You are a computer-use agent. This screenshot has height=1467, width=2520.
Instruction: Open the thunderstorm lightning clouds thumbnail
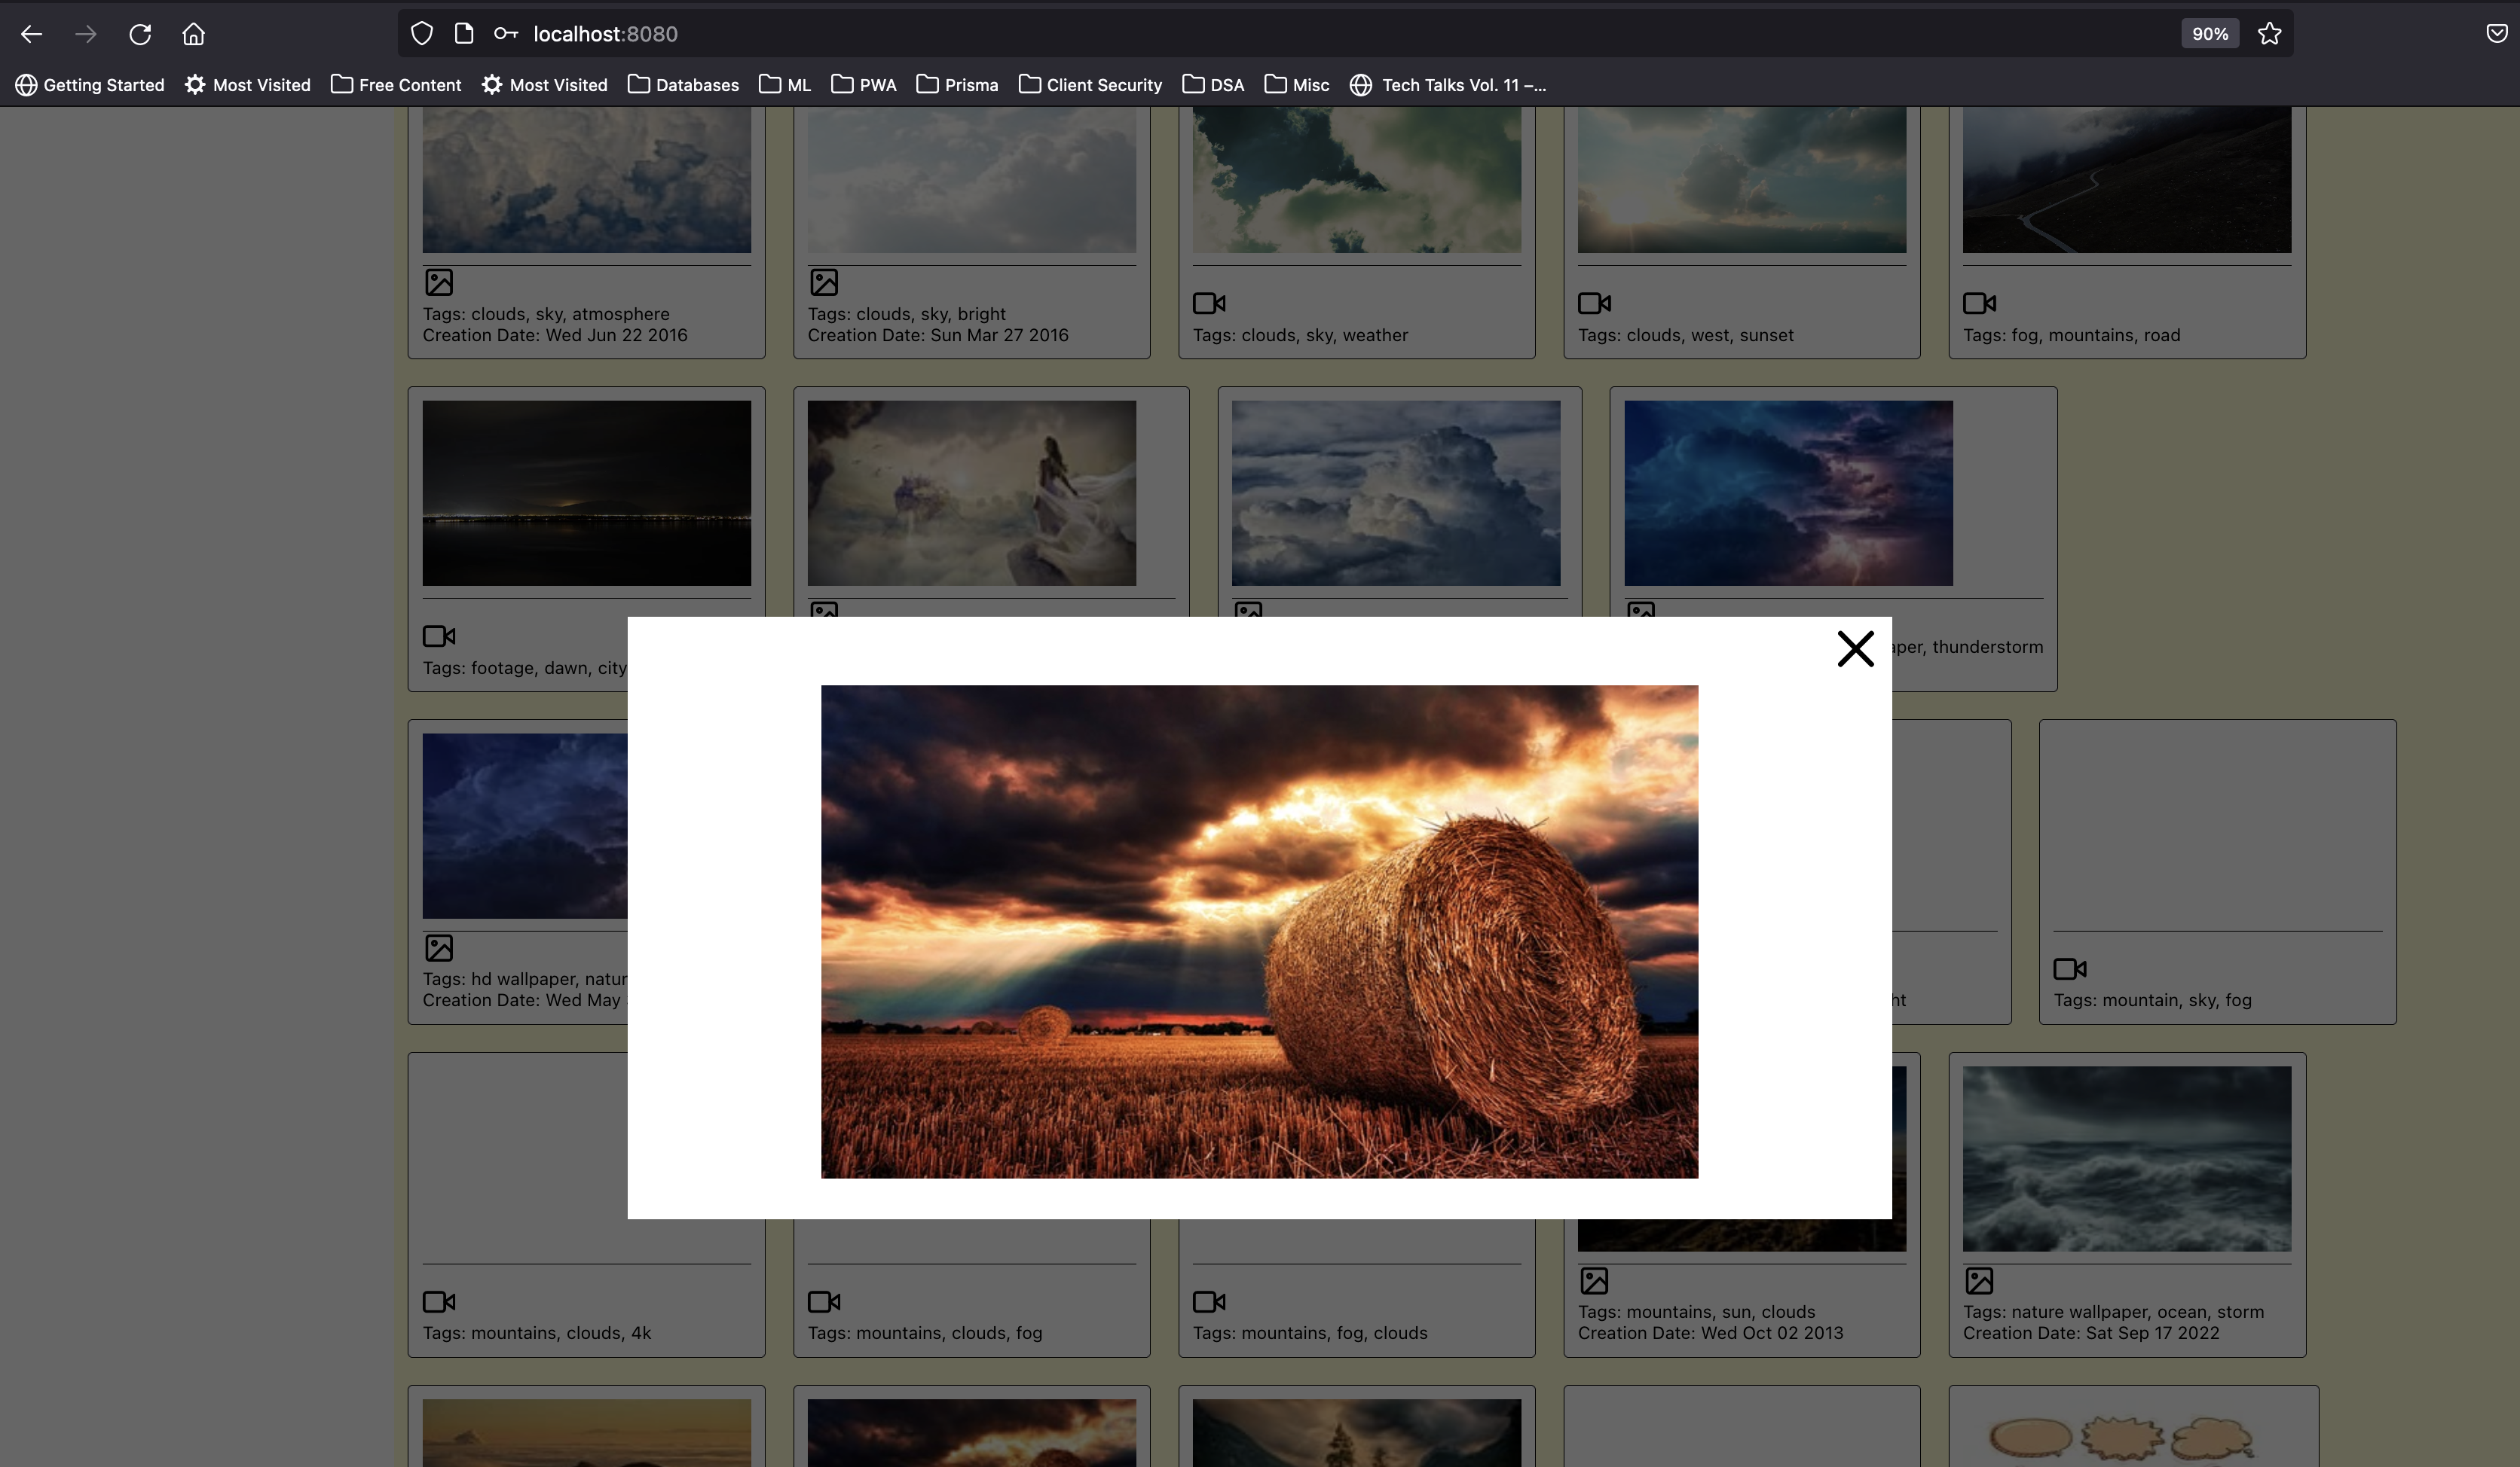pos(1788,493)
